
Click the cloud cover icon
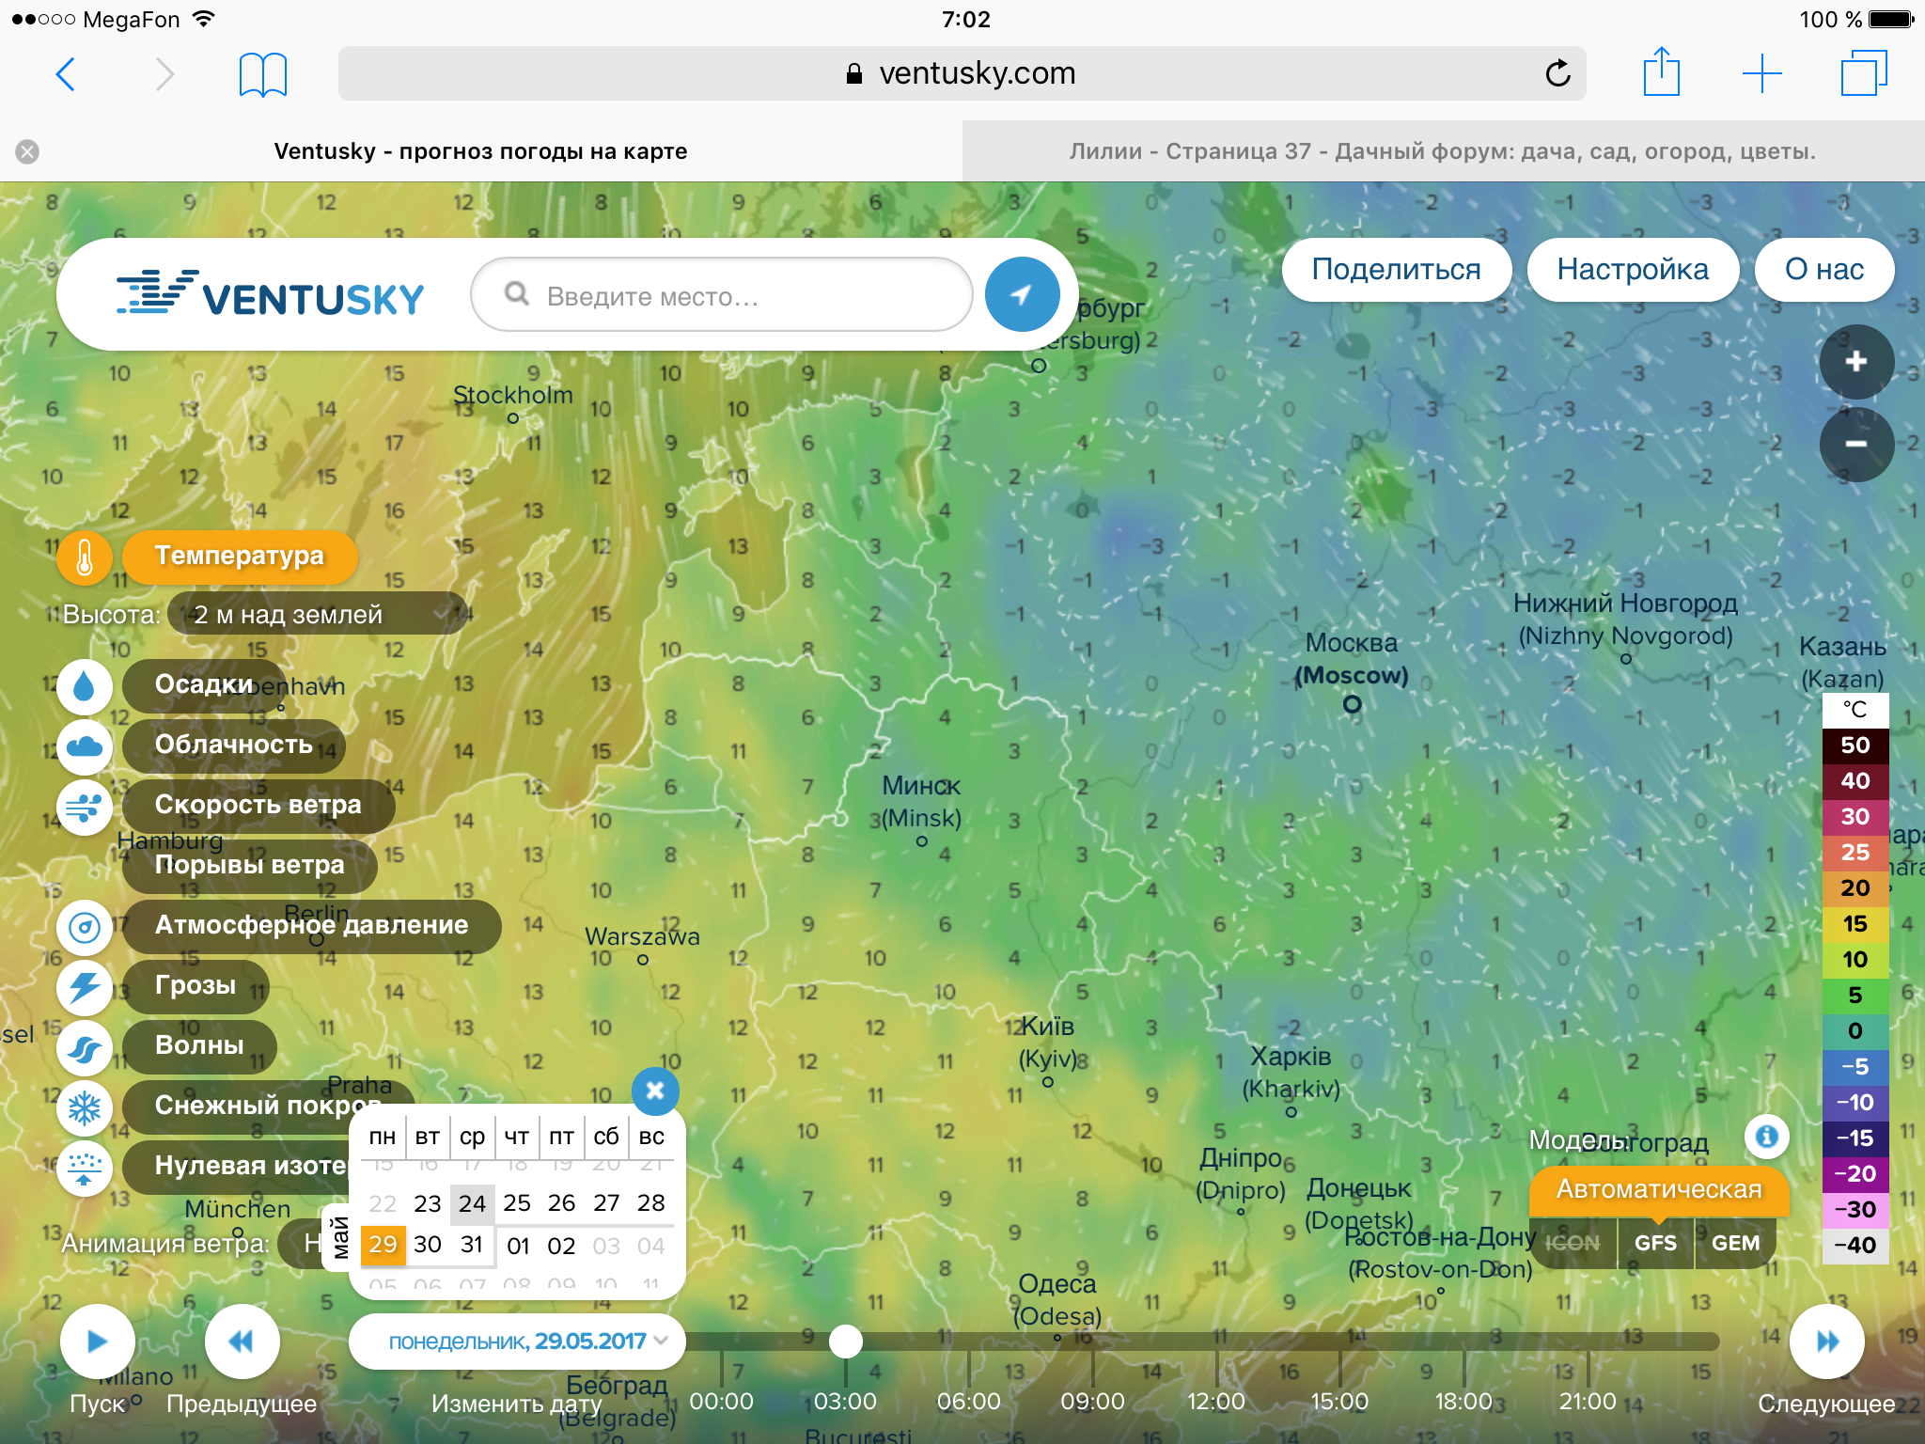tap(84, 746)
